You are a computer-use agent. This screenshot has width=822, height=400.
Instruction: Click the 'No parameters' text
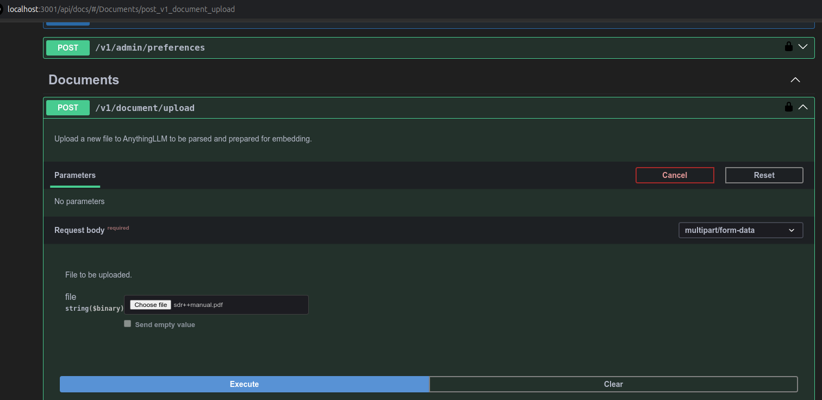(79, 201)
